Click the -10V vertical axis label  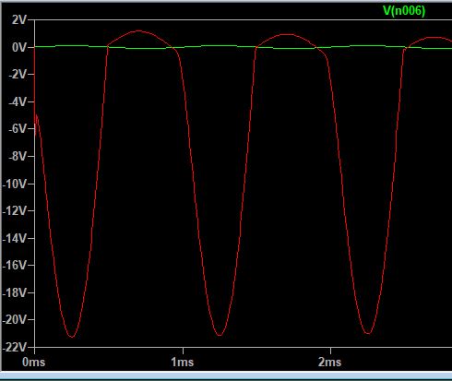coord(15,185)
